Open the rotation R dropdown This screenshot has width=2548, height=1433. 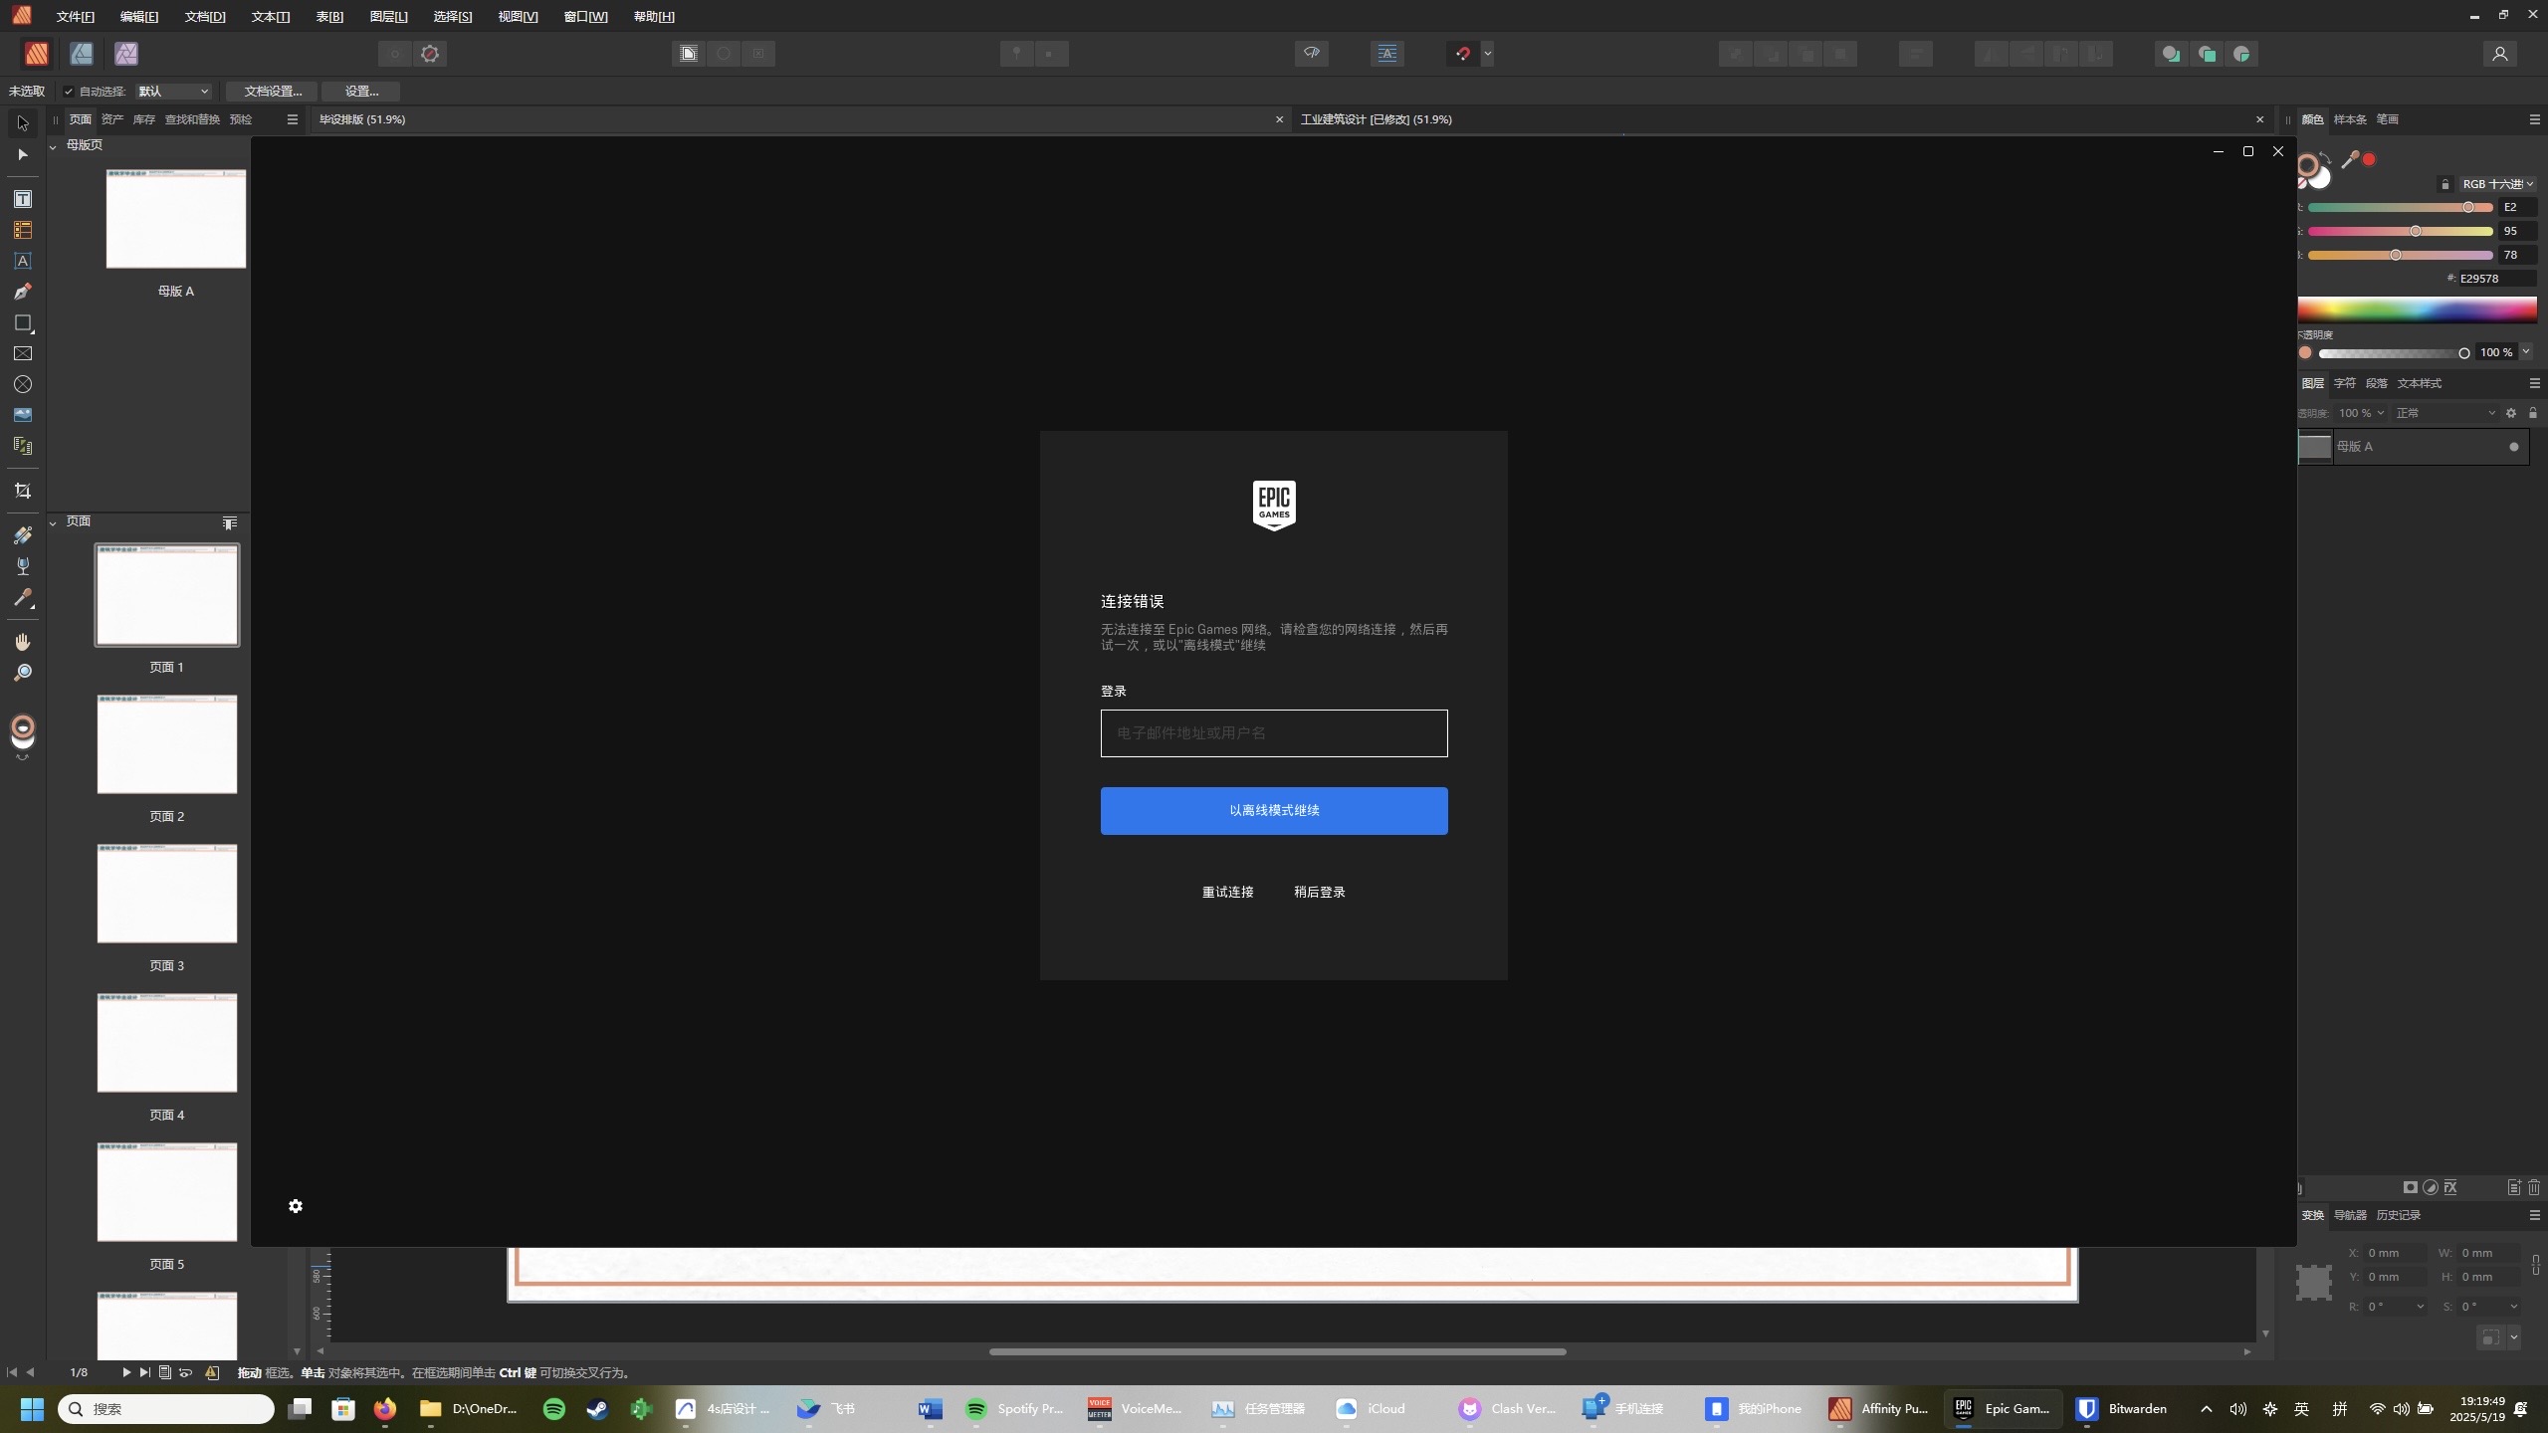pyautogui.click(x=2420, y=1307)
